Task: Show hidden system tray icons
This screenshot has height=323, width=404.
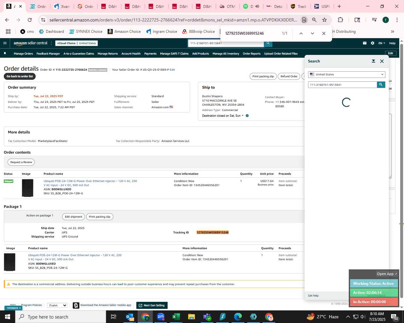Action: (x=348, y=317)
